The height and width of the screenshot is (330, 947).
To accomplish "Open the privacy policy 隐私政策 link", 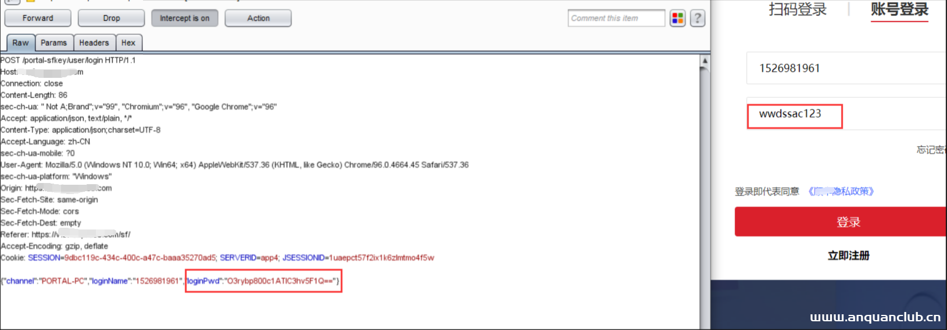I will click(841, 191).
